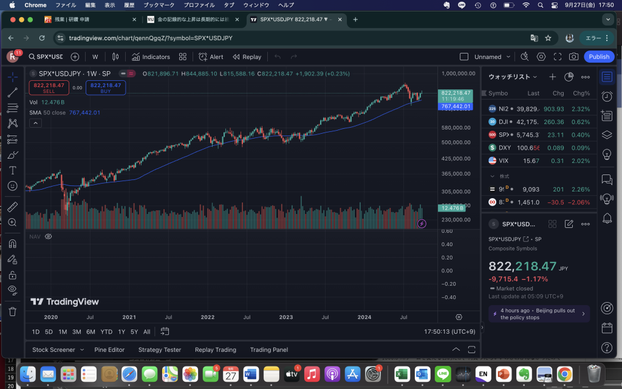This screenshot has width=622, height=389.
Task: Select the trend line drawing tool
Action: point(12,92)
